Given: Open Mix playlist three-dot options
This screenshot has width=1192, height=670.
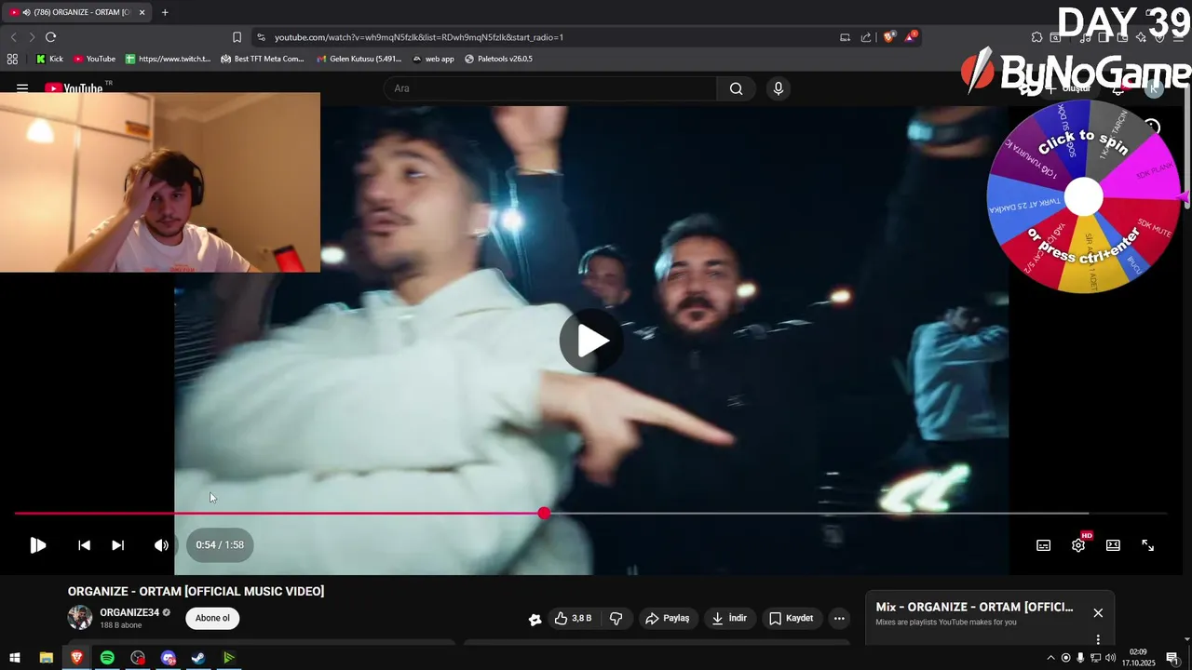Looking at the screenshot, I should [x=1098, y=639].
